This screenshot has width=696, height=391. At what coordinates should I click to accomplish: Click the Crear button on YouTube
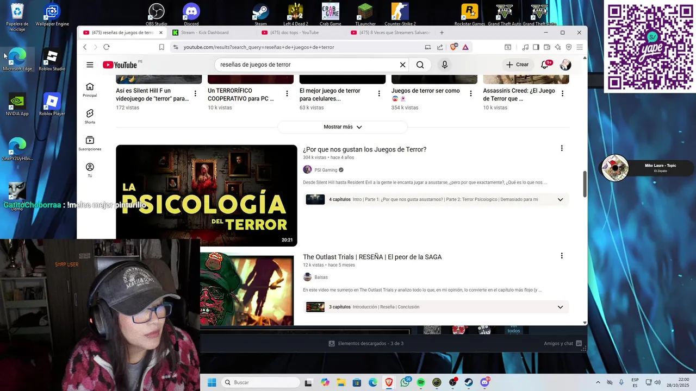517,65
